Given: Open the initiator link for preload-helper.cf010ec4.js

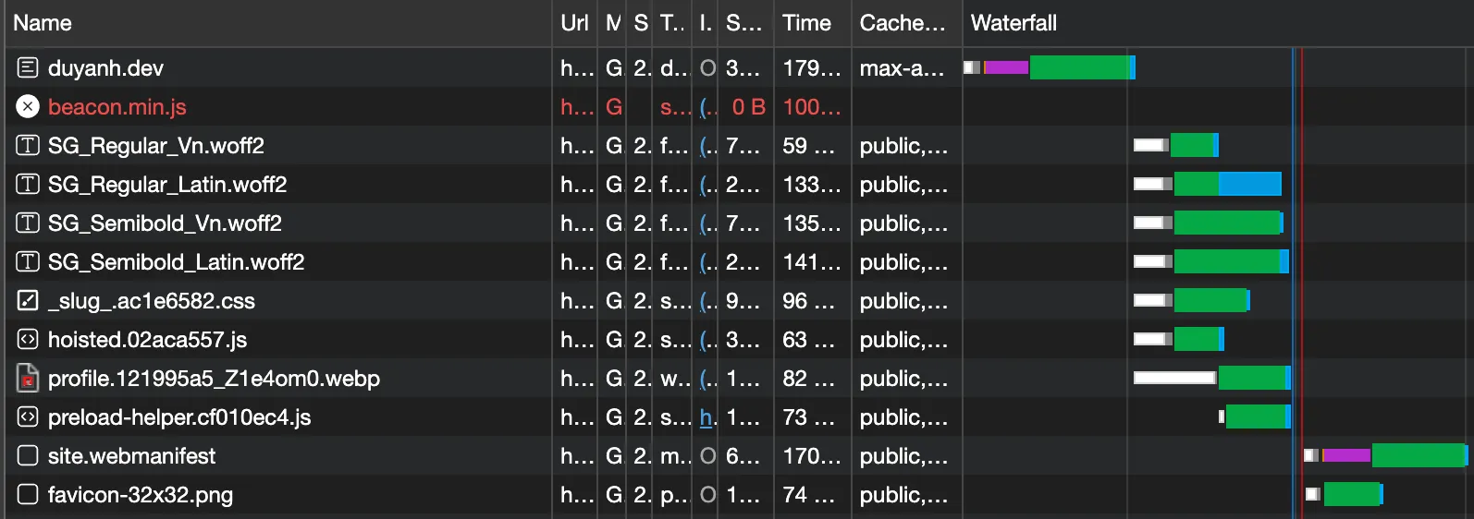Looking at the screenshot, I should pyautogui.click(x=707, y=417).
